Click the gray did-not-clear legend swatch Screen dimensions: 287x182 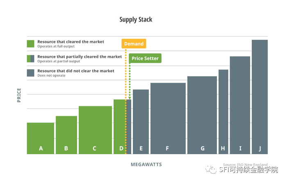point(30,73)
